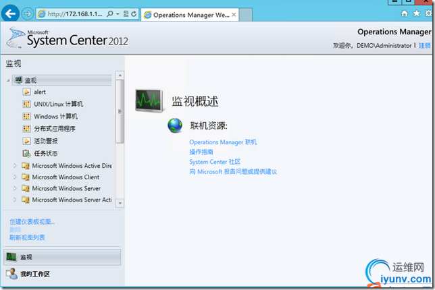Click the Windows 计算机 state icon
435x290 pixels.
(26, 116)
